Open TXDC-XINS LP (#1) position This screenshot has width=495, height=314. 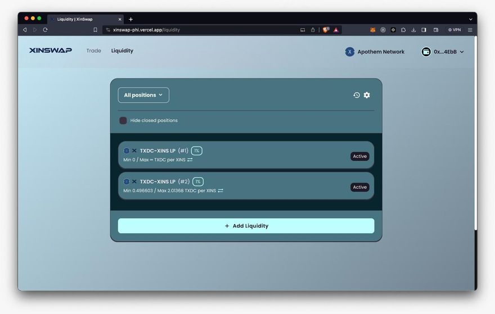[246, 155]
